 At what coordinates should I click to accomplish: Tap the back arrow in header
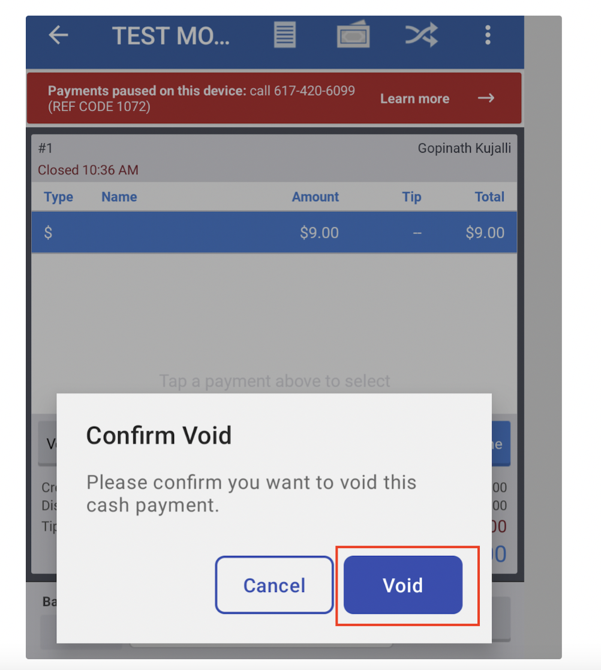[58, 35]
